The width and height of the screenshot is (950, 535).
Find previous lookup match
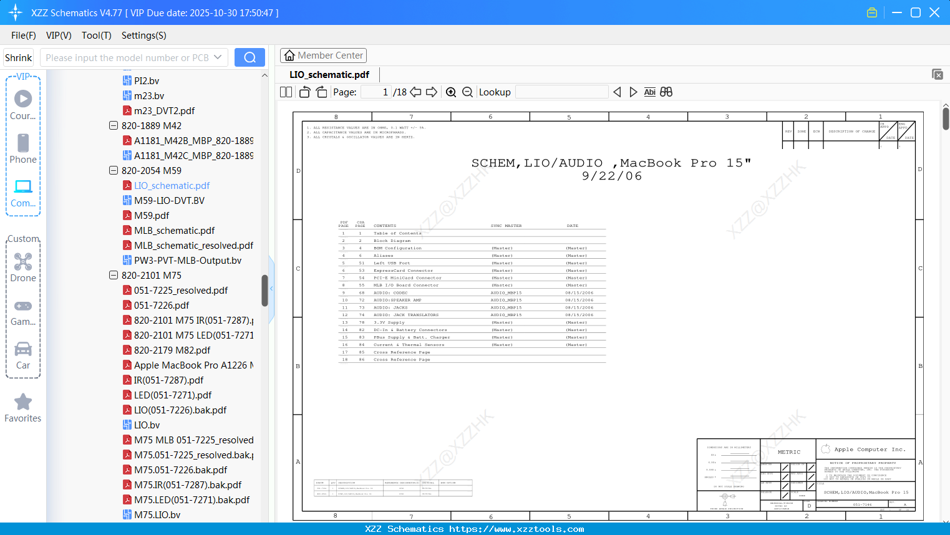[617, 92]
